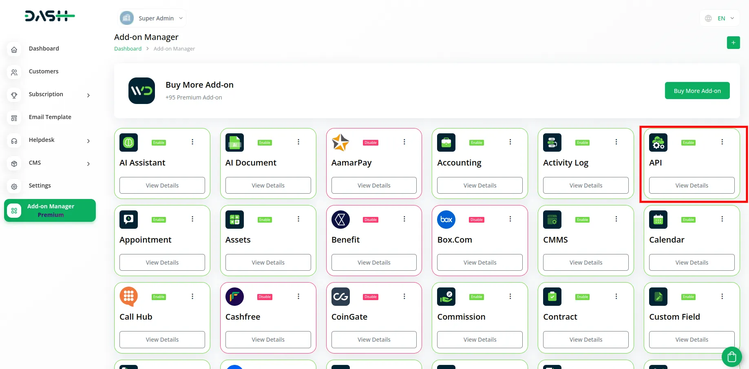Open Email Template in the sidebar
Screen dimensions: 749x369
[x=50, y=117]
